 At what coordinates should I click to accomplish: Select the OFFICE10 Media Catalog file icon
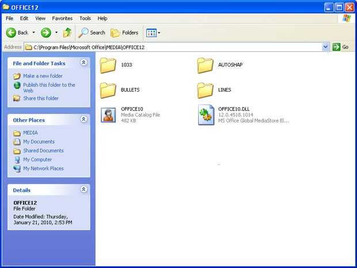coord(108,115)
